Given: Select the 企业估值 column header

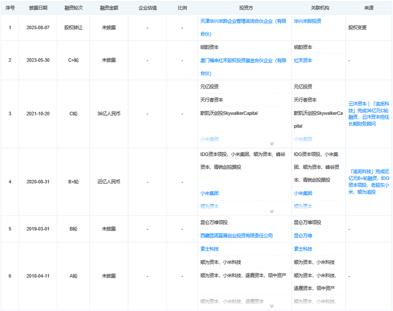Looking at the screenshot, I should click(148, 8).
